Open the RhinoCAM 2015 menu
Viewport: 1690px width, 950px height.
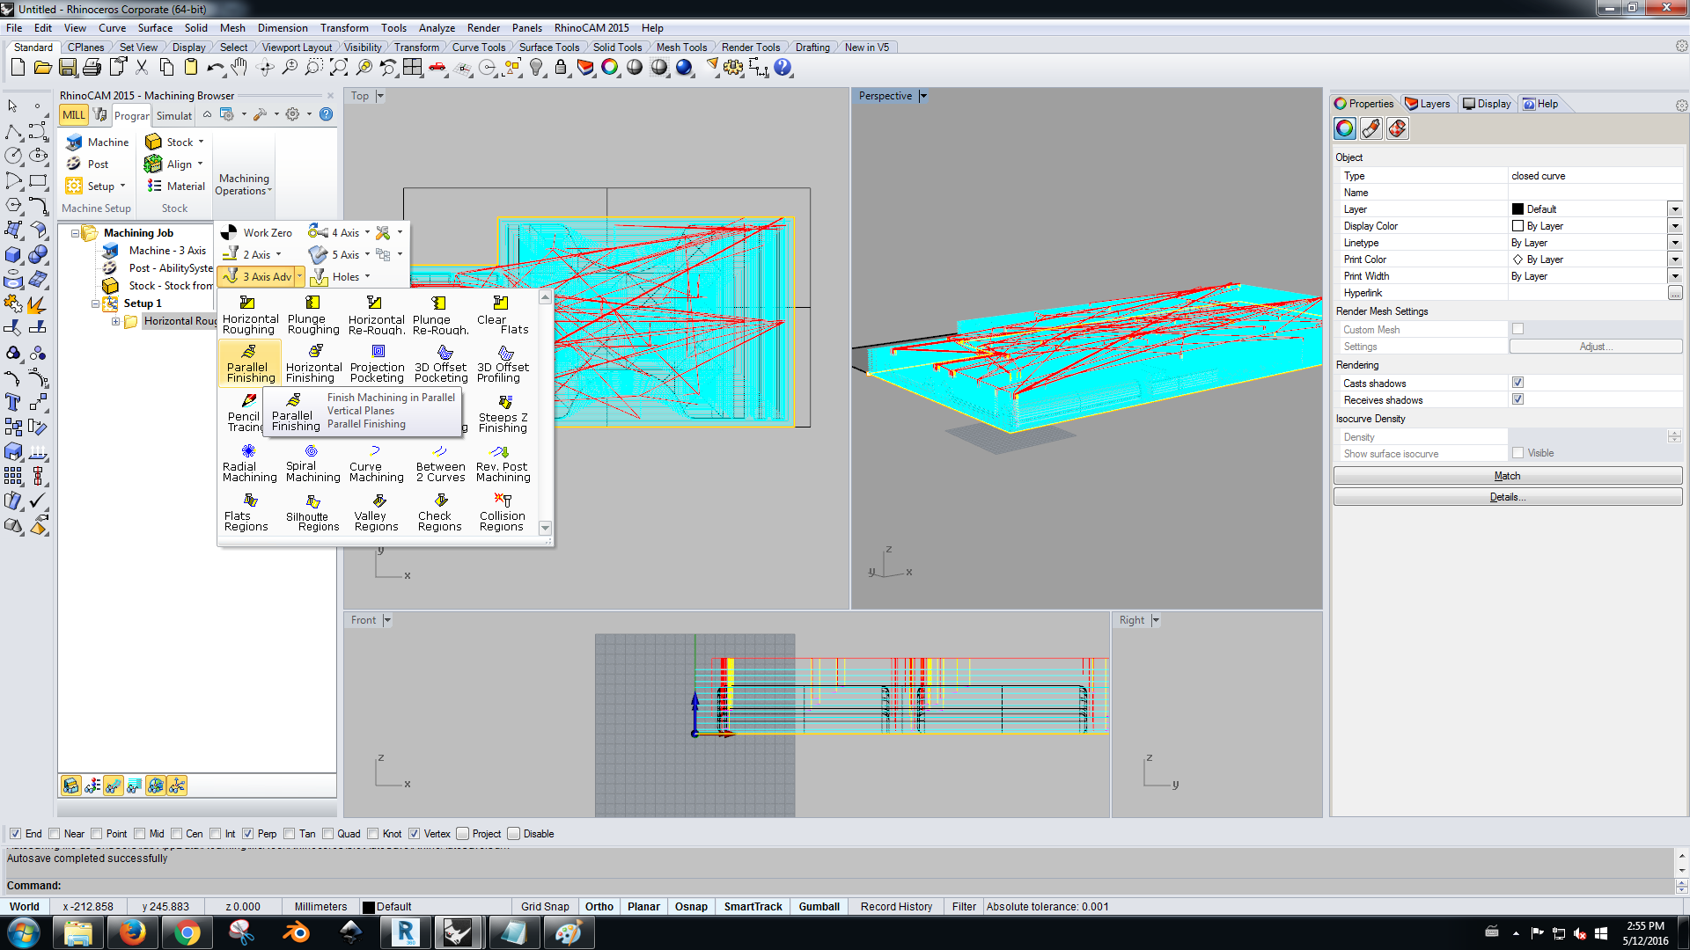click(591, 28)
